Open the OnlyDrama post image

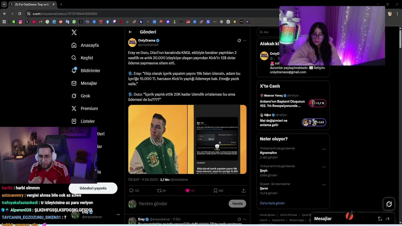tap(187, 139)
